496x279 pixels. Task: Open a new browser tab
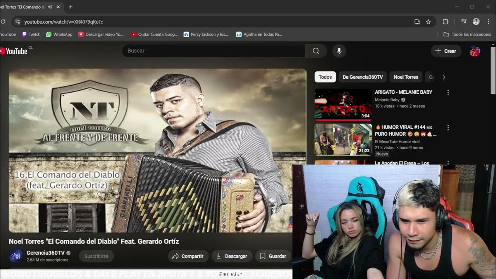point(71,7)
